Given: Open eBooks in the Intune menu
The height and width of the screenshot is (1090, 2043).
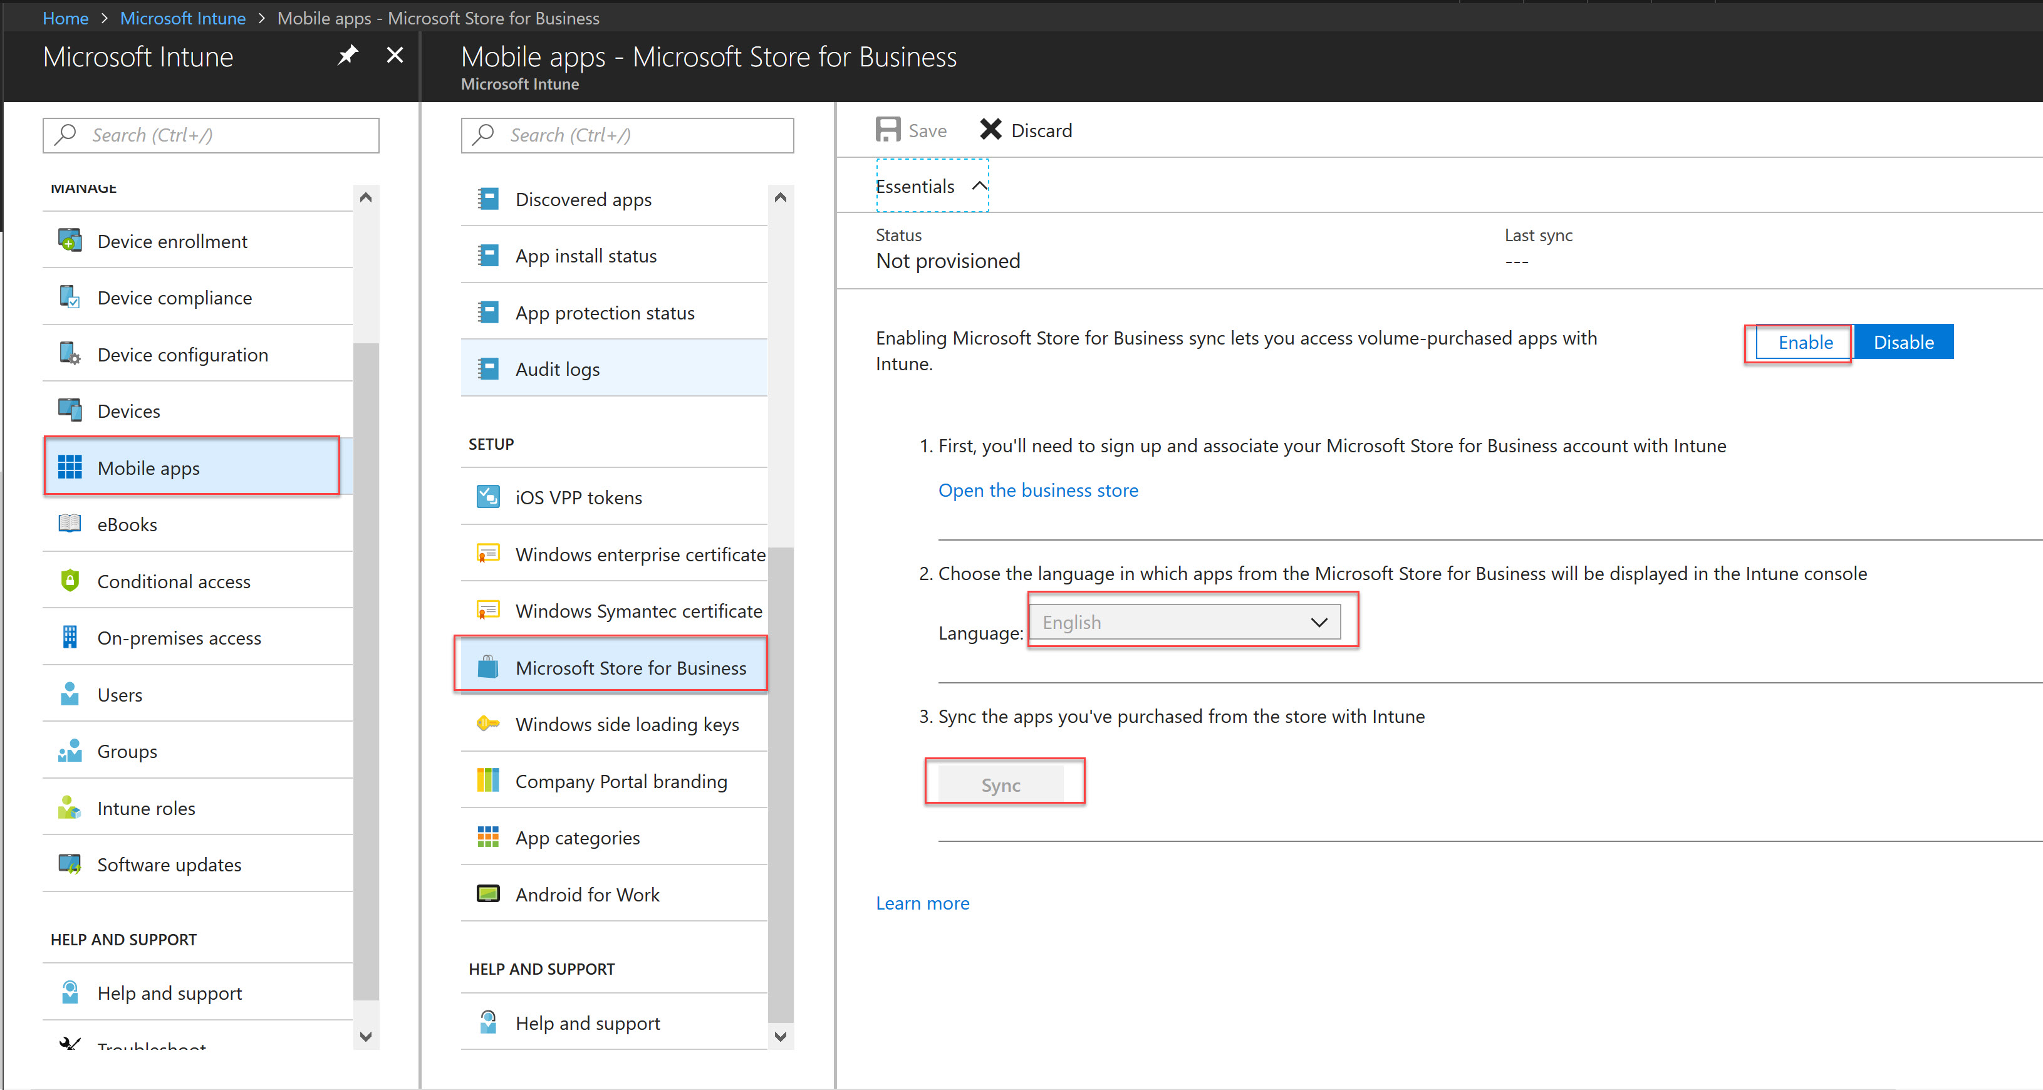Looking at the screenshot, I should [197, 524].
